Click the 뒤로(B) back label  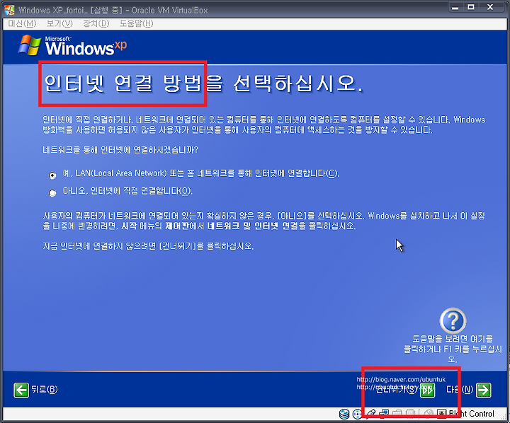tap(44, 389)
